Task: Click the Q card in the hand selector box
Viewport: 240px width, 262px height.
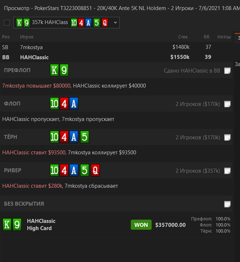Action: pyautogui.click(x=105, y=22)
